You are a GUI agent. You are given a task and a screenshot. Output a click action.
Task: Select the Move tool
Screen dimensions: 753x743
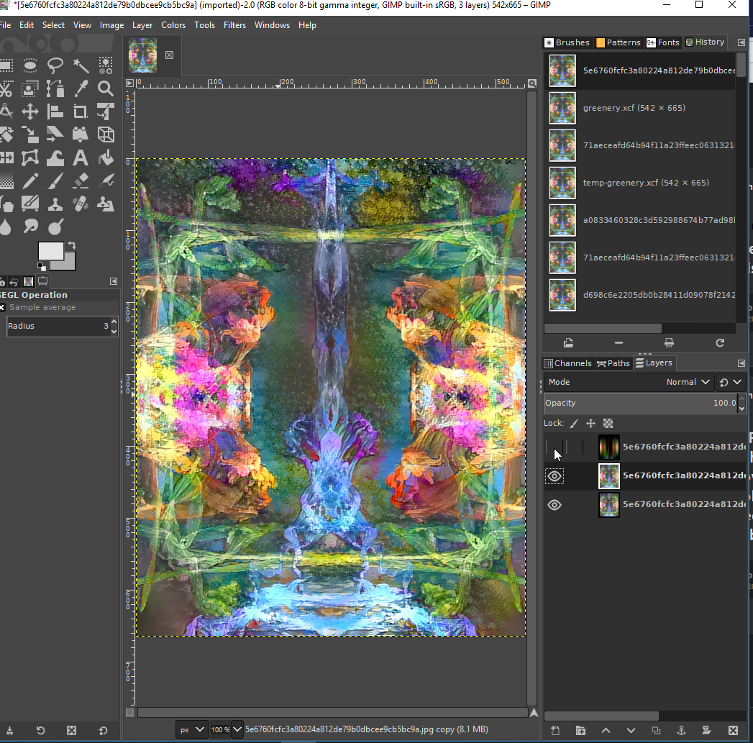coord(30,111)
